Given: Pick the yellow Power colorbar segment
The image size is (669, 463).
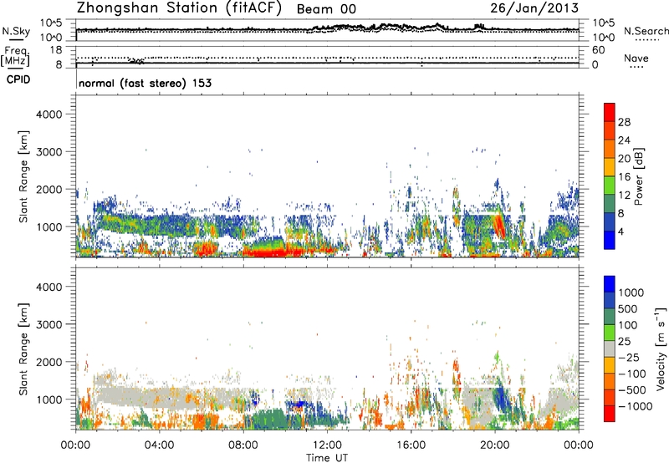Looking at the screenshot, I should [x=610, y=167].
